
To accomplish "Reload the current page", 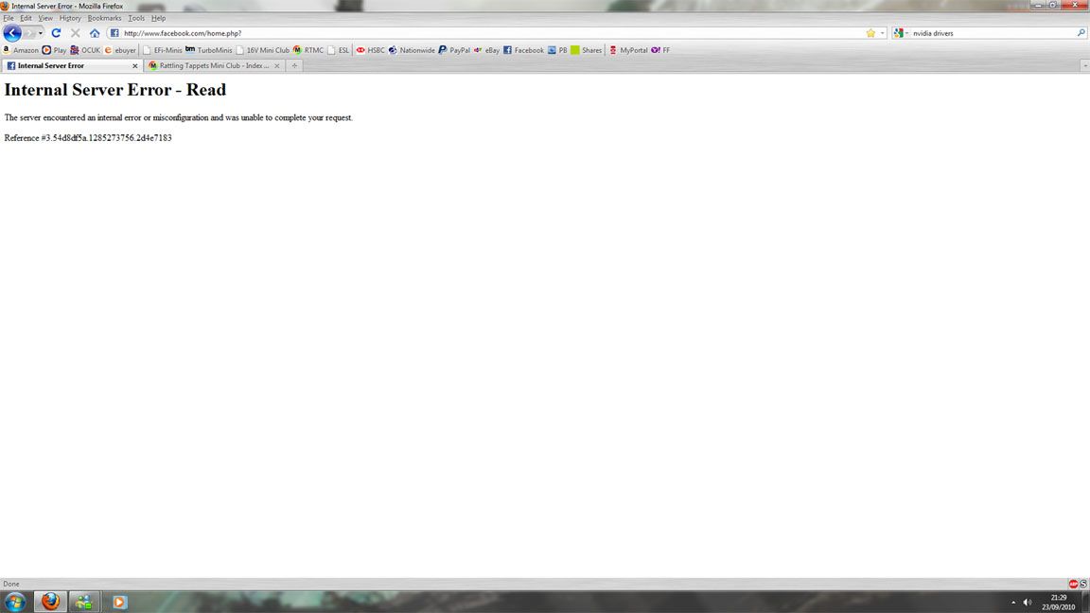I will [x=56, y=33].
